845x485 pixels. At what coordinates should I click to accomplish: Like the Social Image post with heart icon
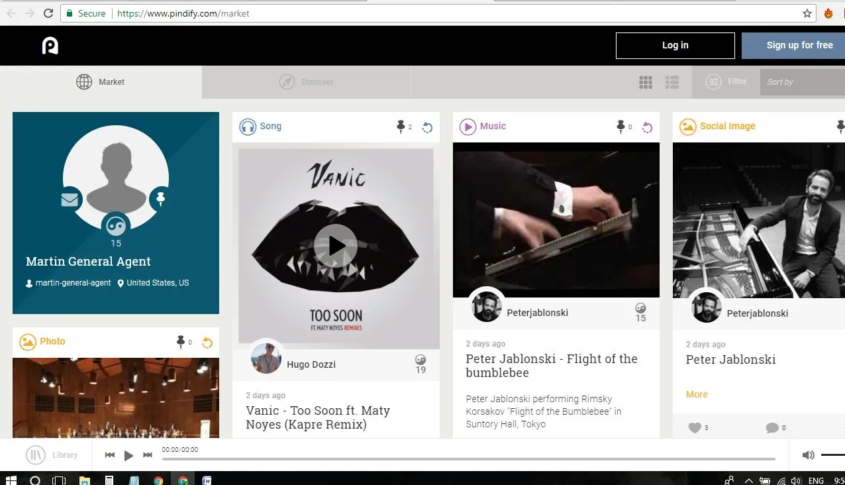695,428
